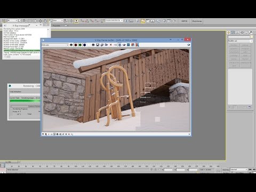
Task: Toggle the blue channel in V-Ray frame buffer
Action: click(x=84, y=45)
